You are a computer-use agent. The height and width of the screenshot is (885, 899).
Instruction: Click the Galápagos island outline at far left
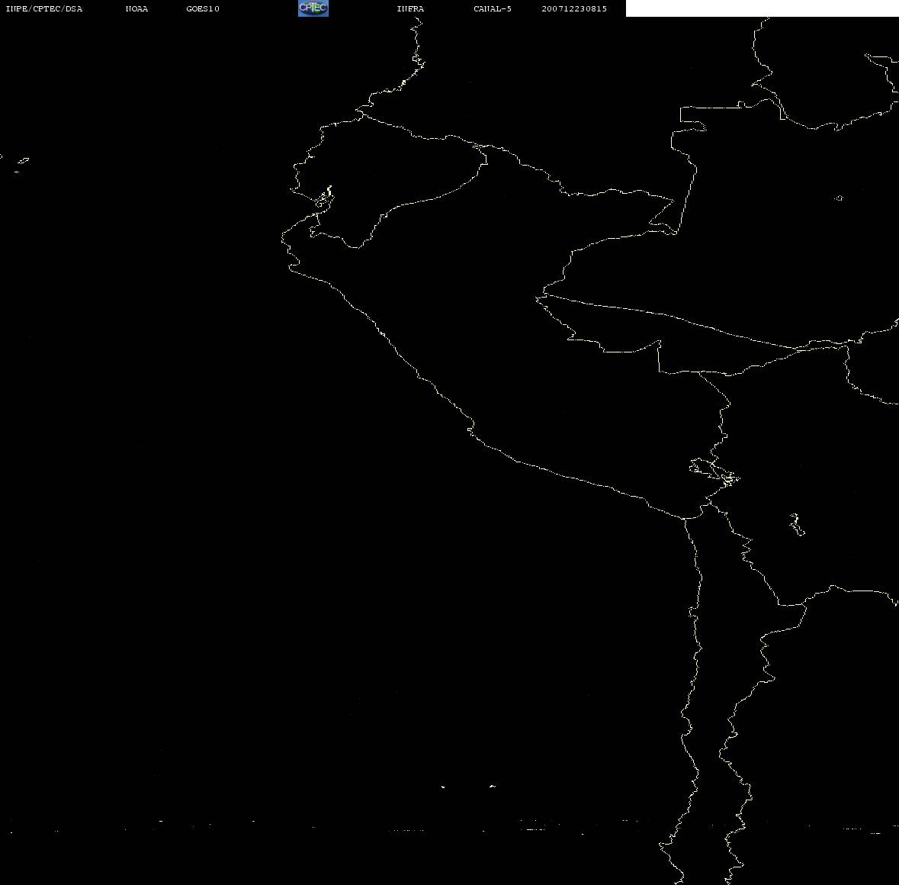22,161
